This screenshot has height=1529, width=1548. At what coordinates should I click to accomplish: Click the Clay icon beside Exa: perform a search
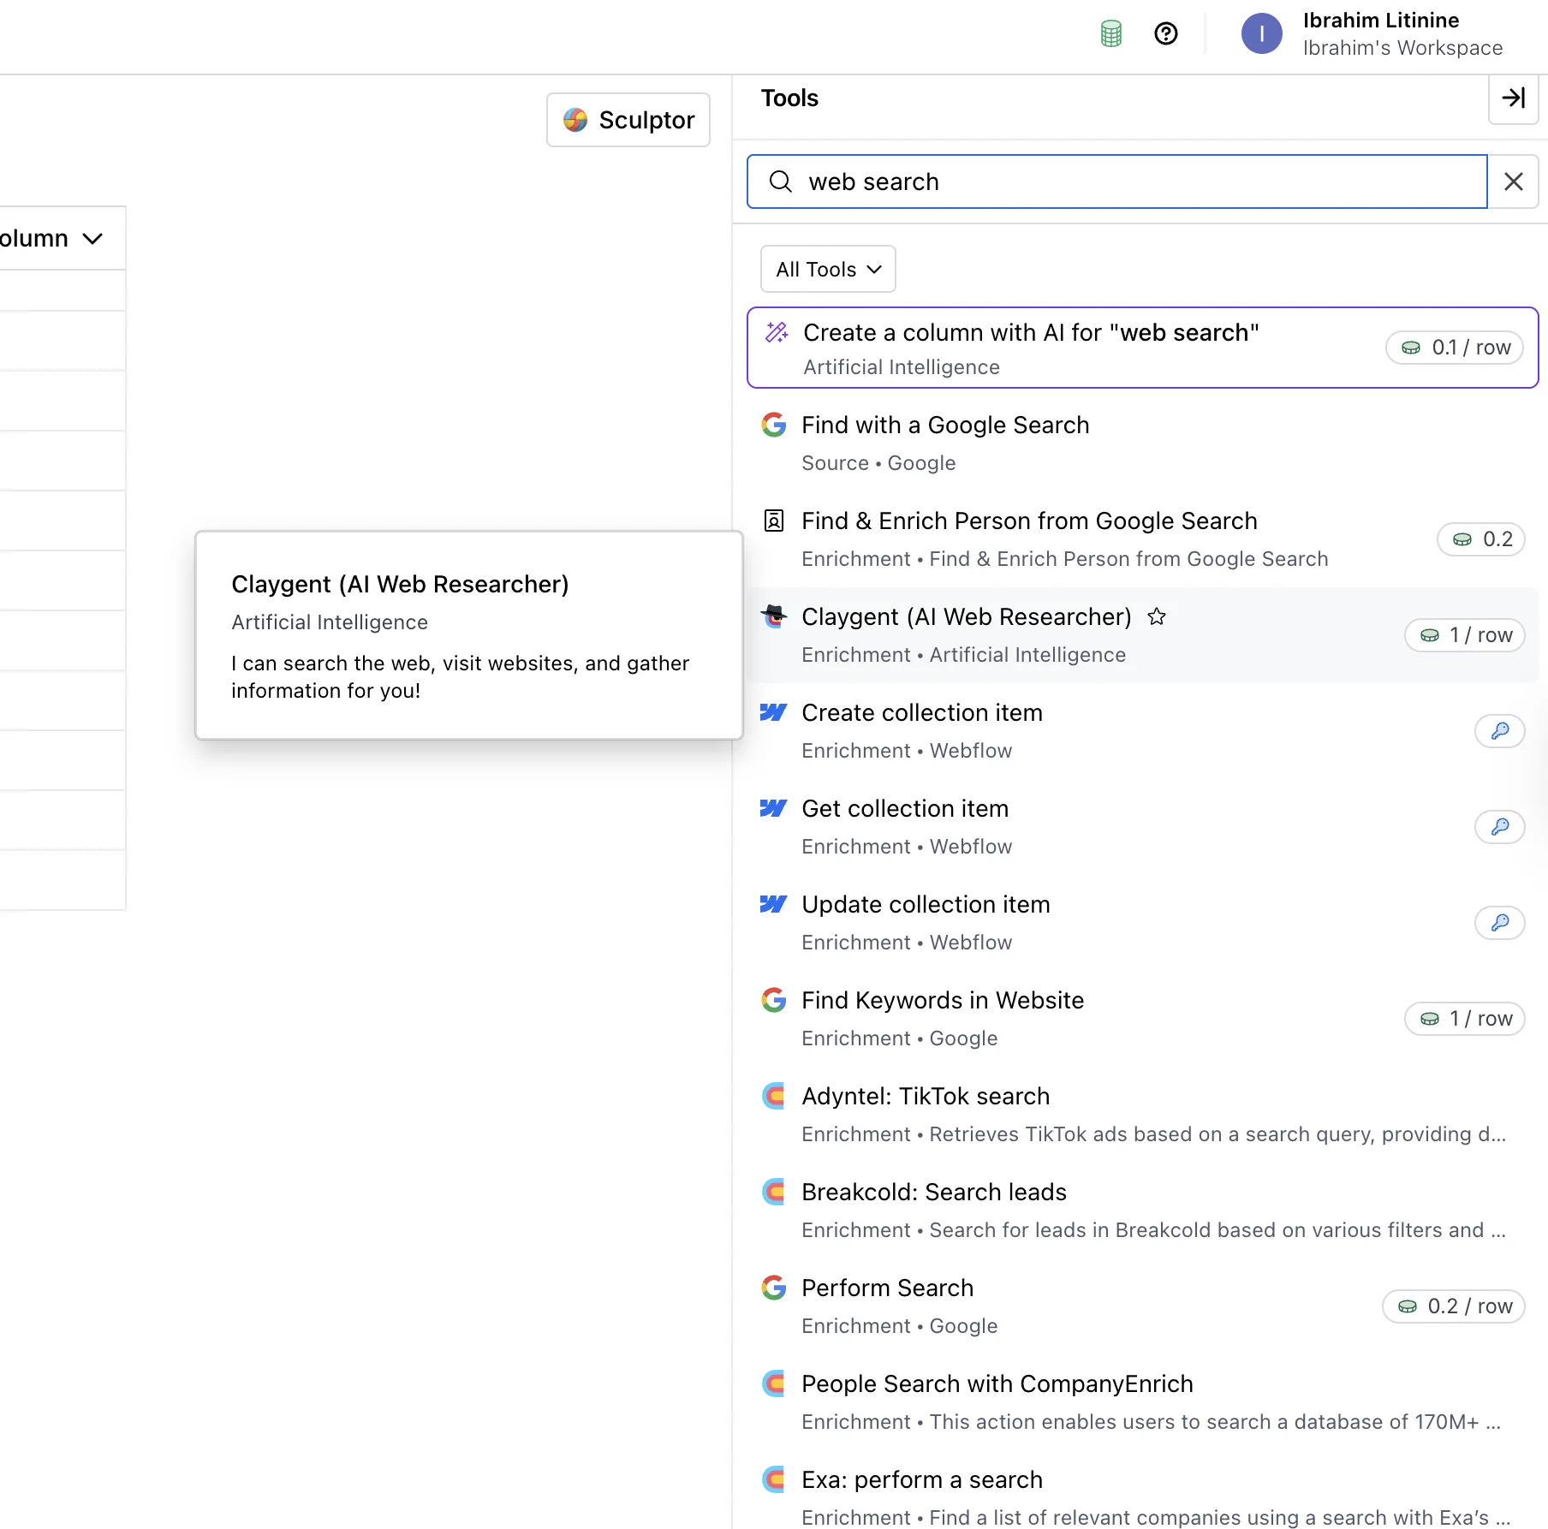[x=774, y=1479]
